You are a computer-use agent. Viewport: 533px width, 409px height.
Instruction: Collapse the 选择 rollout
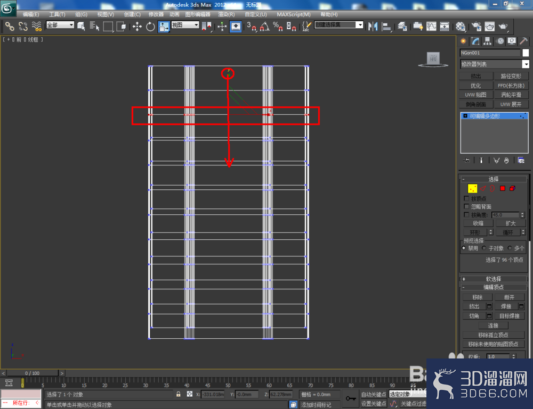point(493,179)
